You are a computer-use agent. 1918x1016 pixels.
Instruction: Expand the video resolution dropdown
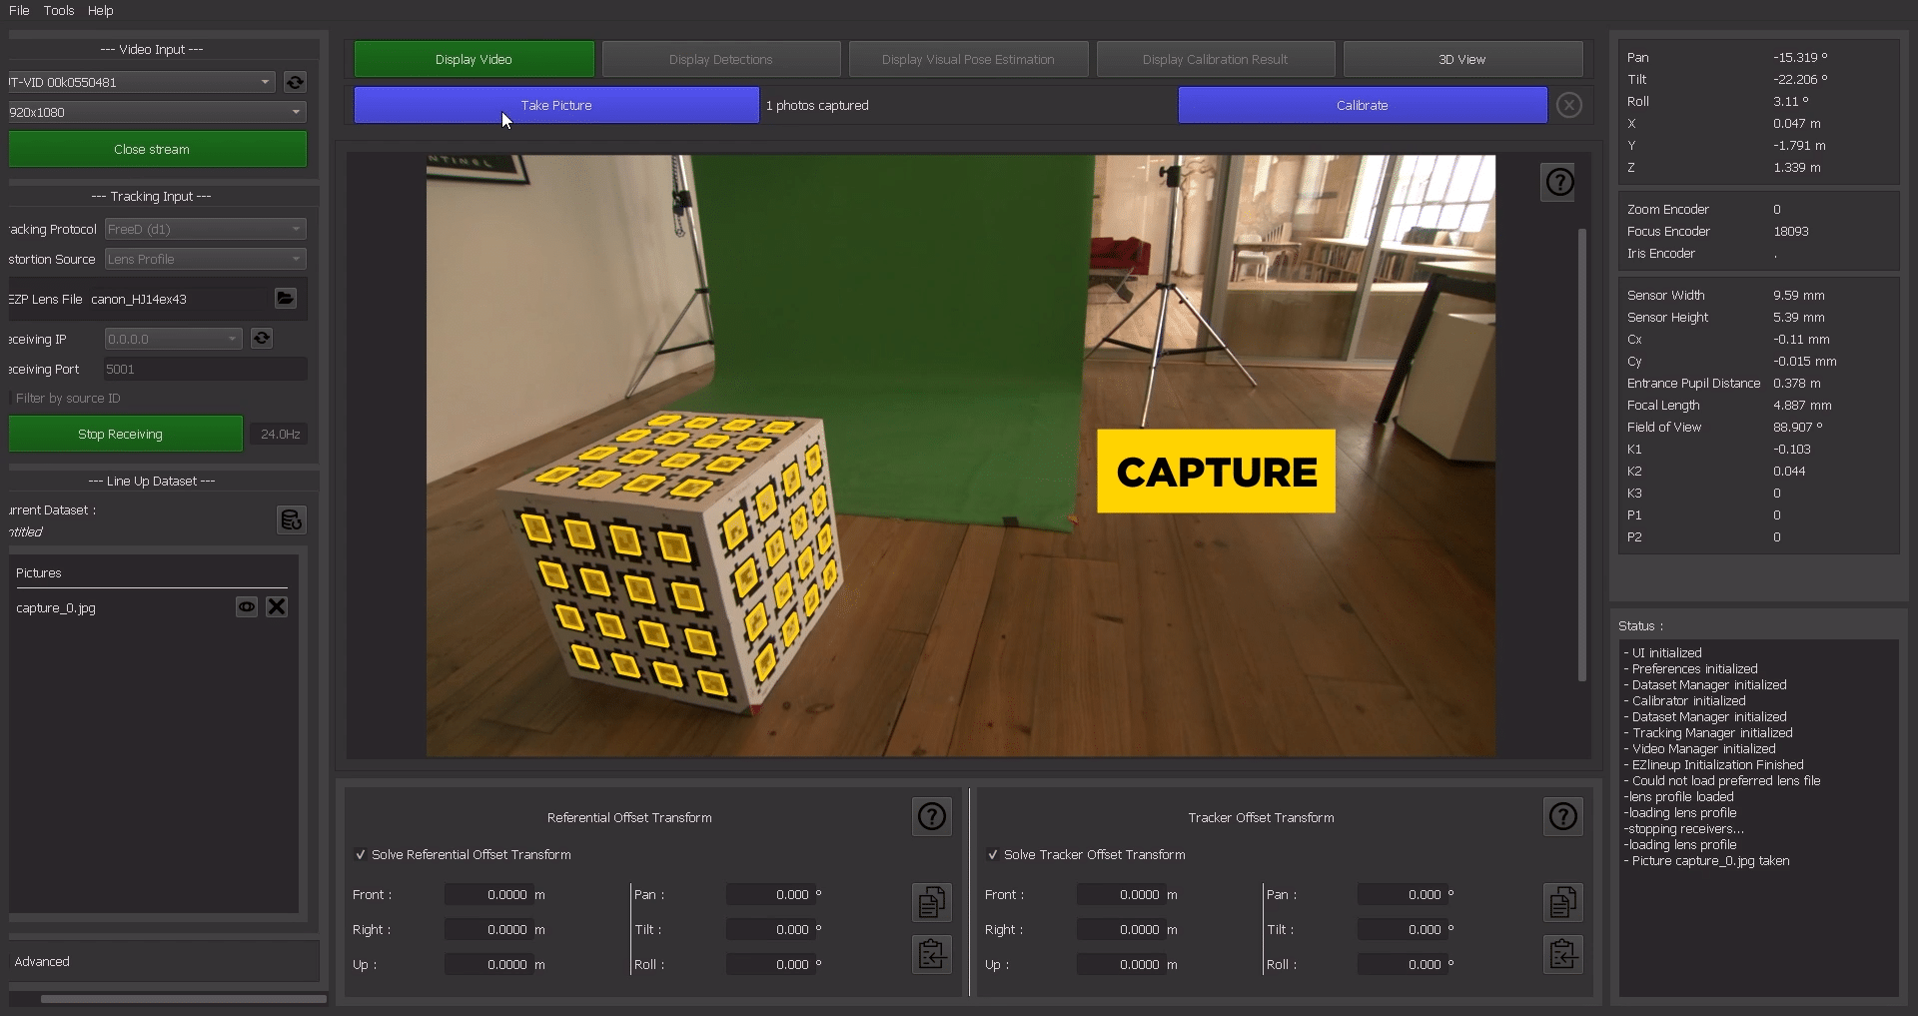pos(155,112)
